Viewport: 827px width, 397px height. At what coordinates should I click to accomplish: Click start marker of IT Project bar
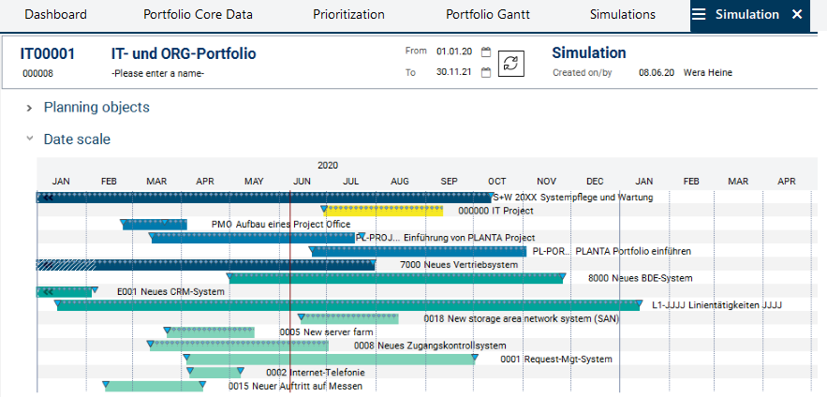pos(324,209)
